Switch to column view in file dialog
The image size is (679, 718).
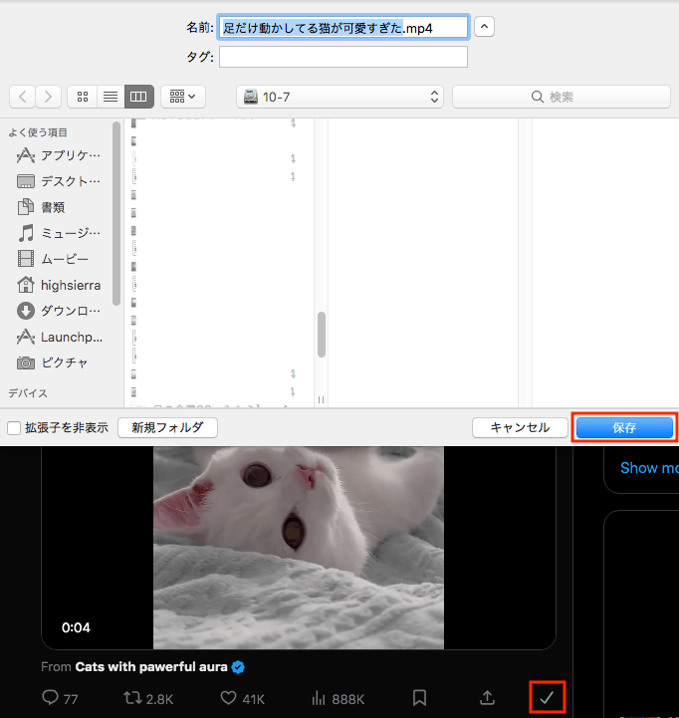pos(138,97)
